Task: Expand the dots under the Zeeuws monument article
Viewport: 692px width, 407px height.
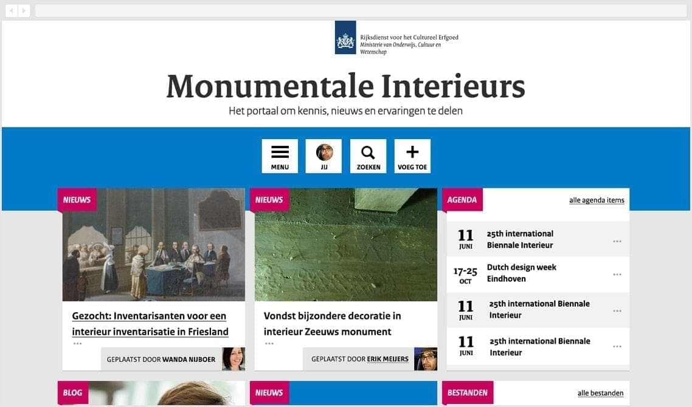Action: (x=269, y=343)
